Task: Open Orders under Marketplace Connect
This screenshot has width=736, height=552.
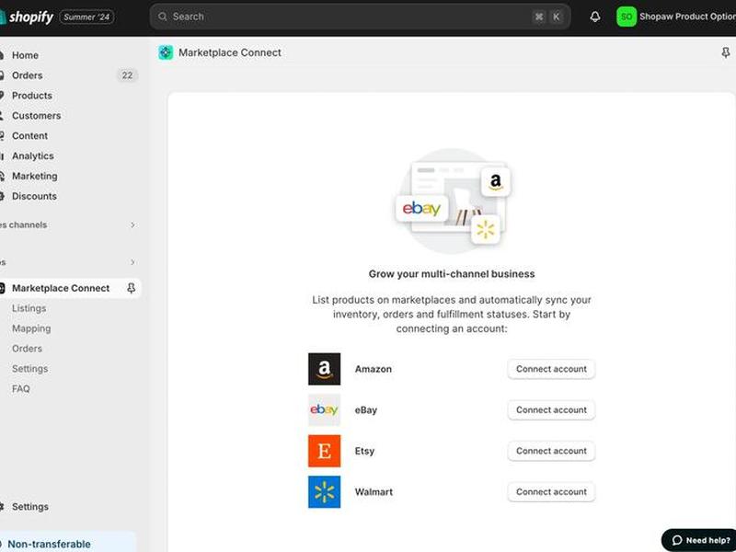Action: coord(28,349)
